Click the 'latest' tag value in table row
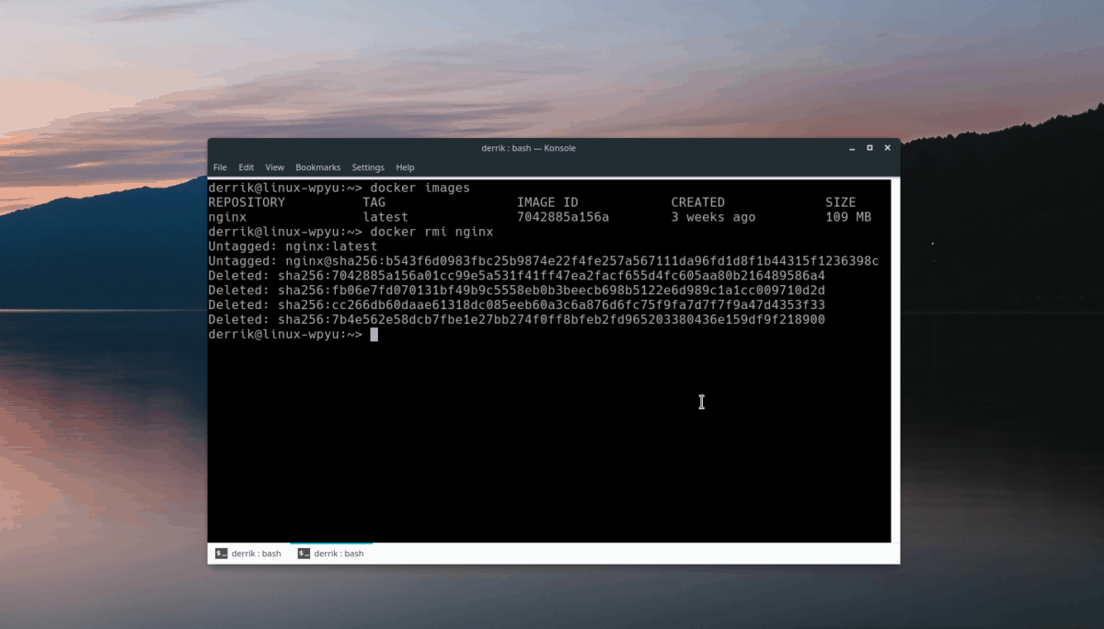The width and height of the screenshot is (1104, 629). click(385, 217)
